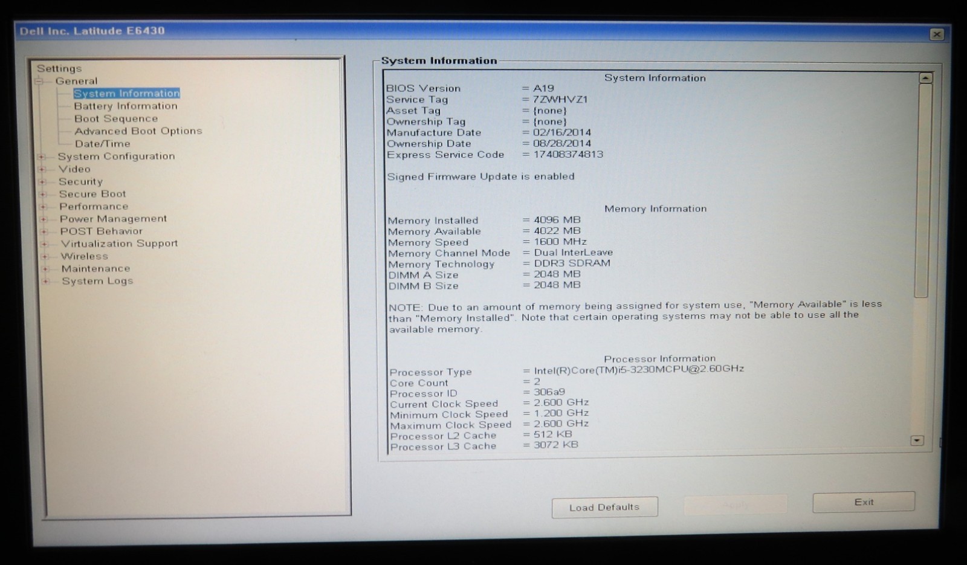Click the Load Defaults button
The width and height of the screenshot is (967, 565).
(604, 508)
